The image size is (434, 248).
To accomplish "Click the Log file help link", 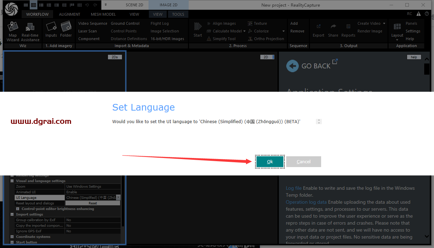I will tap(294, 188).
